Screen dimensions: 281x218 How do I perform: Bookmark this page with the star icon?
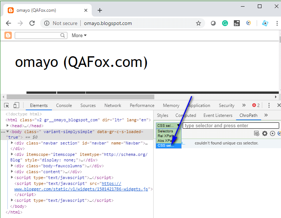point(199,23)
